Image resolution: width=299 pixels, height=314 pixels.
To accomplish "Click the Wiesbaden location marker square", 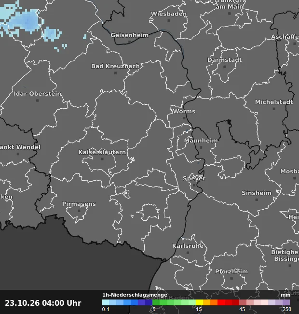I will 169,21.
